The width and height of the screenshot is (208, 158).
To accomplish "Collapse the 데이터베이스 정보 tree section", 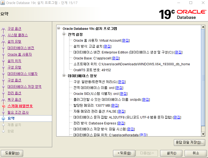I will (x=64, y=76).
